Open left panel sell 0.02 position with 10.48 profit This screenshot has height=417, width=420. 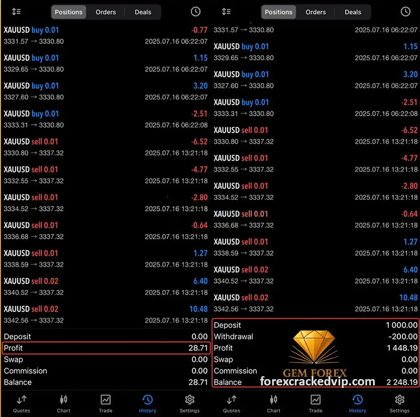tap(105, 314)
